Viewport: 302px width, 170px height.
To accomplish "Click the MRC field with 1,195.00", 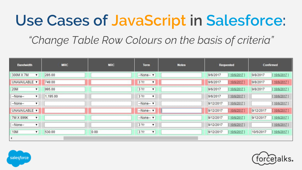I will pyautogui.click(x=65, y=96).
